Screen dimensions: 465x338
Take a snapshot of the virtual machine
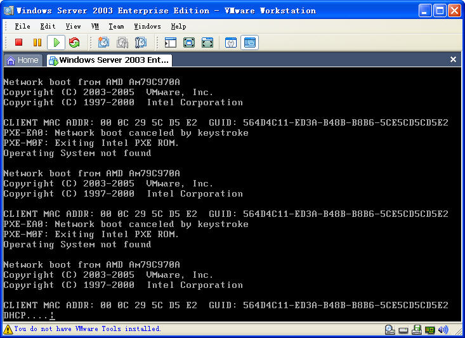(x=103, y=42)
